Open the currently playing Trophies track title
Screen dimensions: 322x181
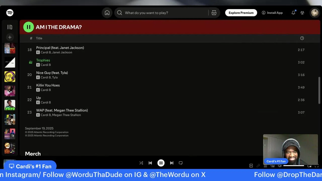pos(43,60)
